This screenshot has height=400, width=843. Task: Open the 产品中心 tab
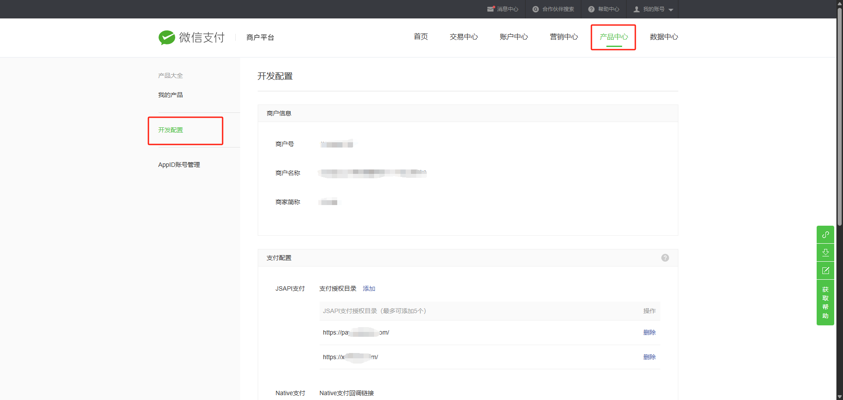pyautogui.click(x=613, y=37)
